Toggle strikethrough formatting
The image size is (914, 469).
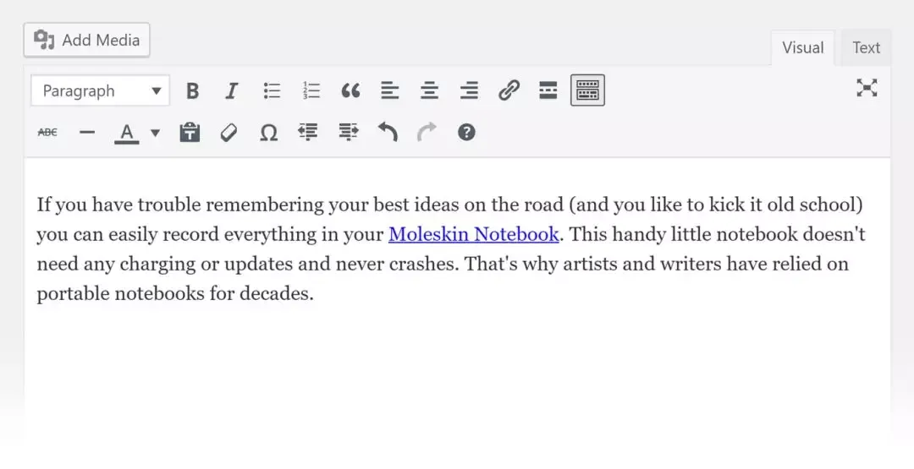[47, 133]
